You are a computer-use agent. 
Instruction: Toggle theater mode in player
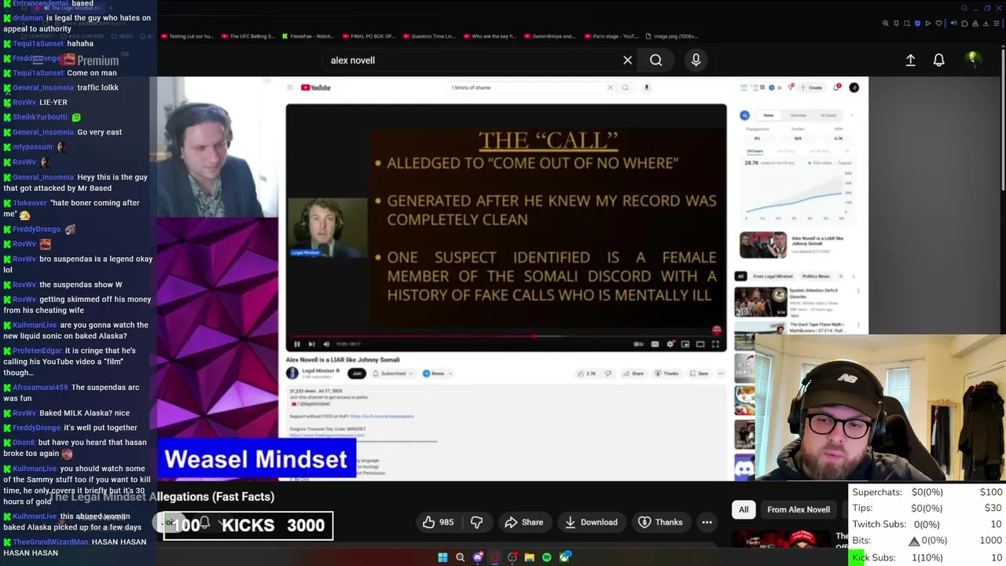pyautogui.click(x=700, y=344)
